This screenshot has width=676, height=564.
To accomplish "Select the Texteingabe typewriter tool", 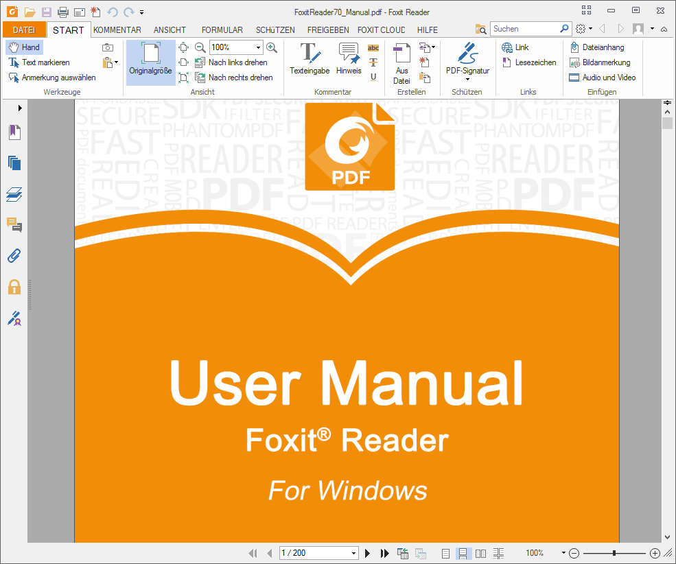I will click(310, 59).
